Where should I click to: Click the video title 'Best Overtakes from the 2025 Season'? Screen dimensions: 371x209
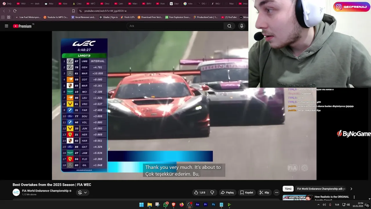(x=52, y=185)
